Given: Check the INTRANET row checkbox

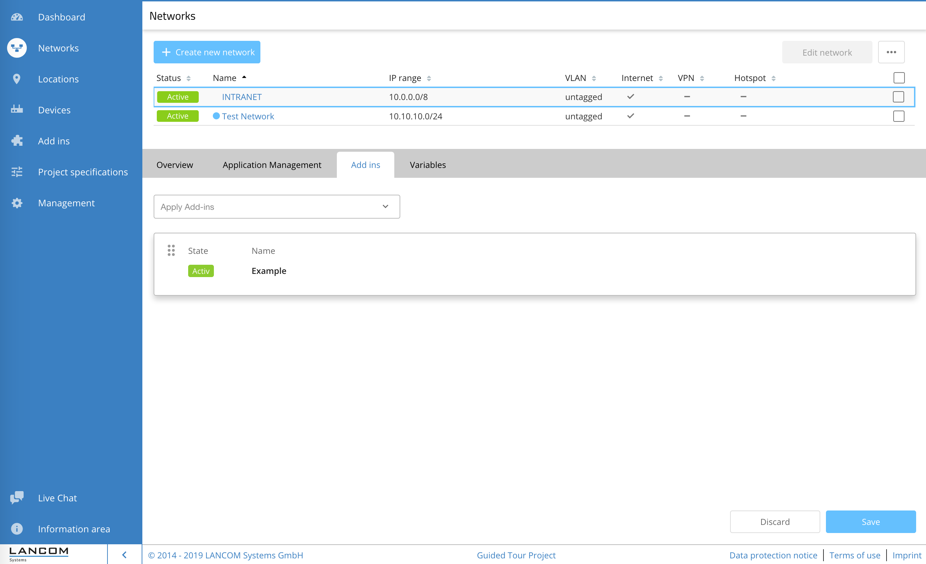Looking at the screenshot, I should tap(898, 97).
